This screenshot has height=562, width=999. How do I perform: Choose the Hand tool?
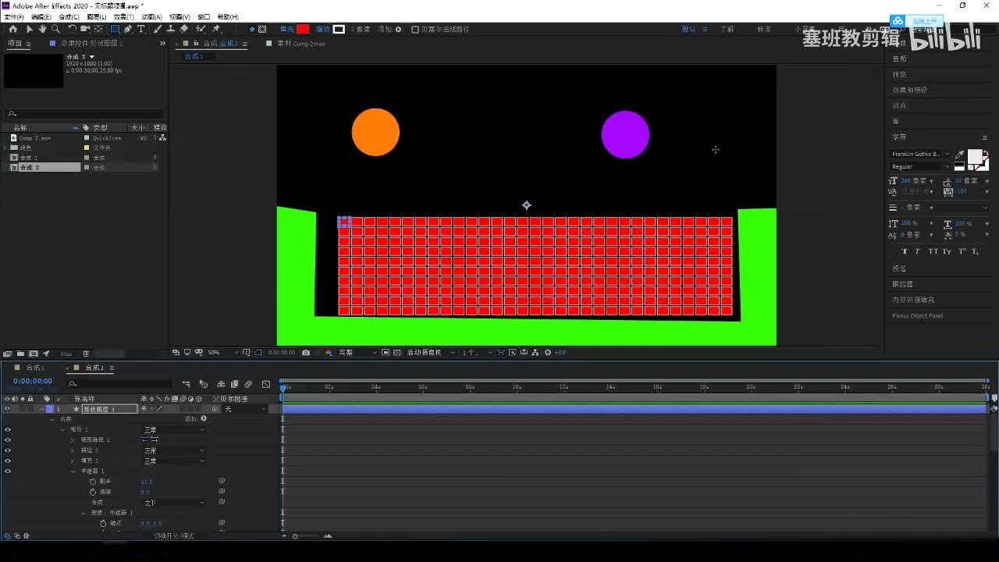(x=42, y=29)
